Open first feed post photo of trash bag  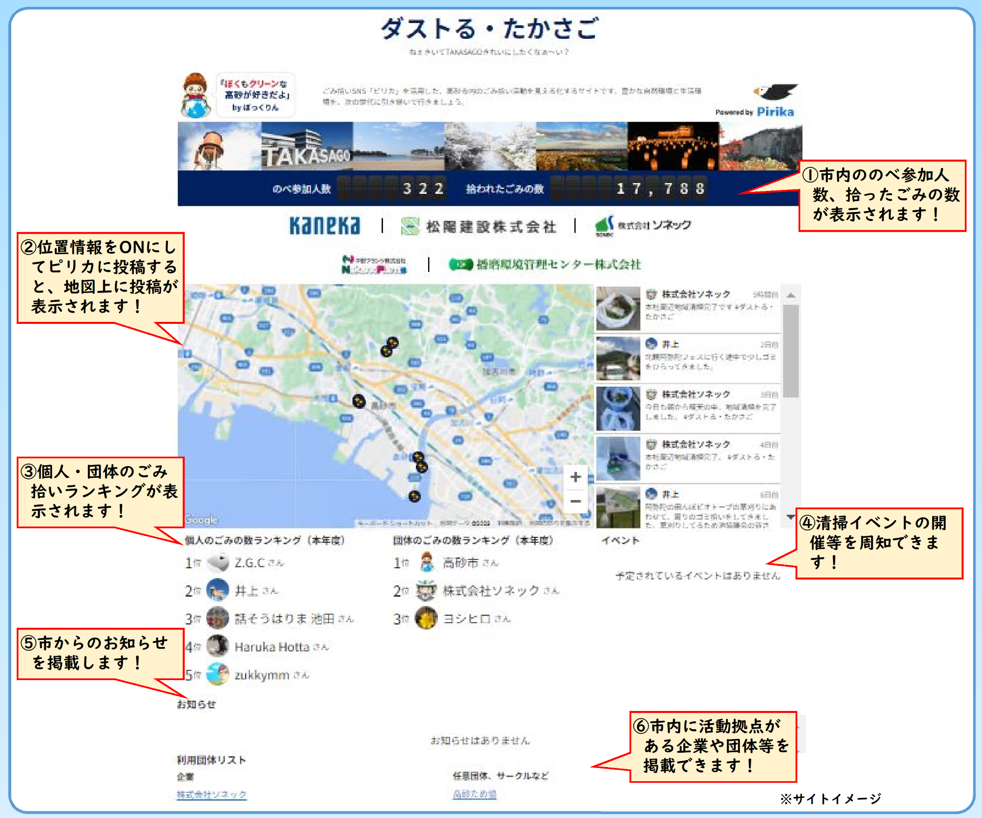click(x=618, y=309)
